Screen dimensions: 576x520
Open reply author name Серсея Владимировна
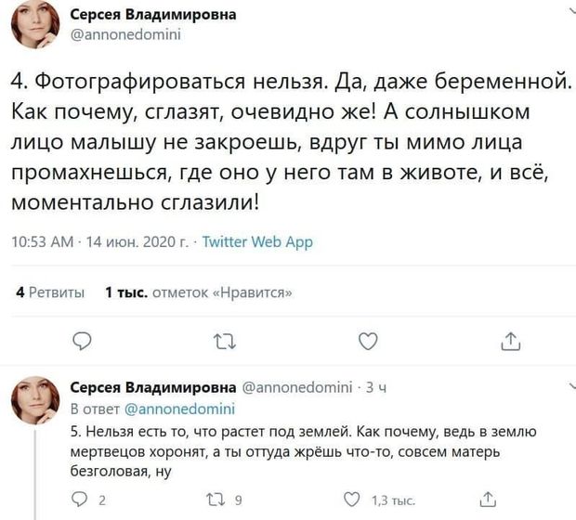(154, 386)
